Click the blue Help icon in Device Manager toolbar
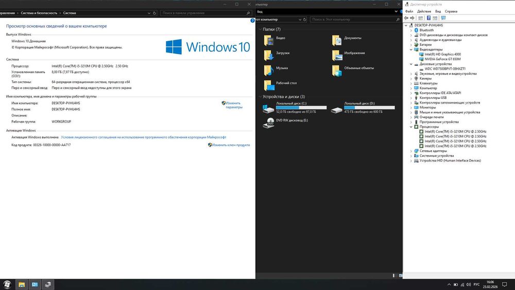The width and height of the screenshot is (515, 290). (428, 18)
